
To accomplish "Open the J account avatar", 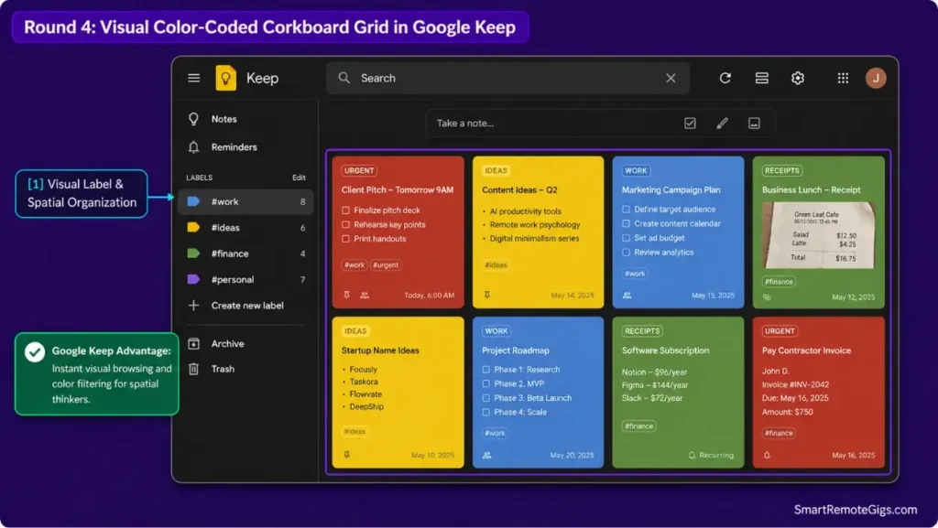I will pyautogui.click(x=876, y=79).
